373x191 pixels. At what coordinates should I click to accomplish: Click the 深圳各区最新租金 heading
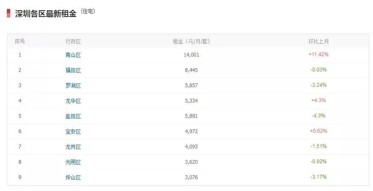point(46,13)
